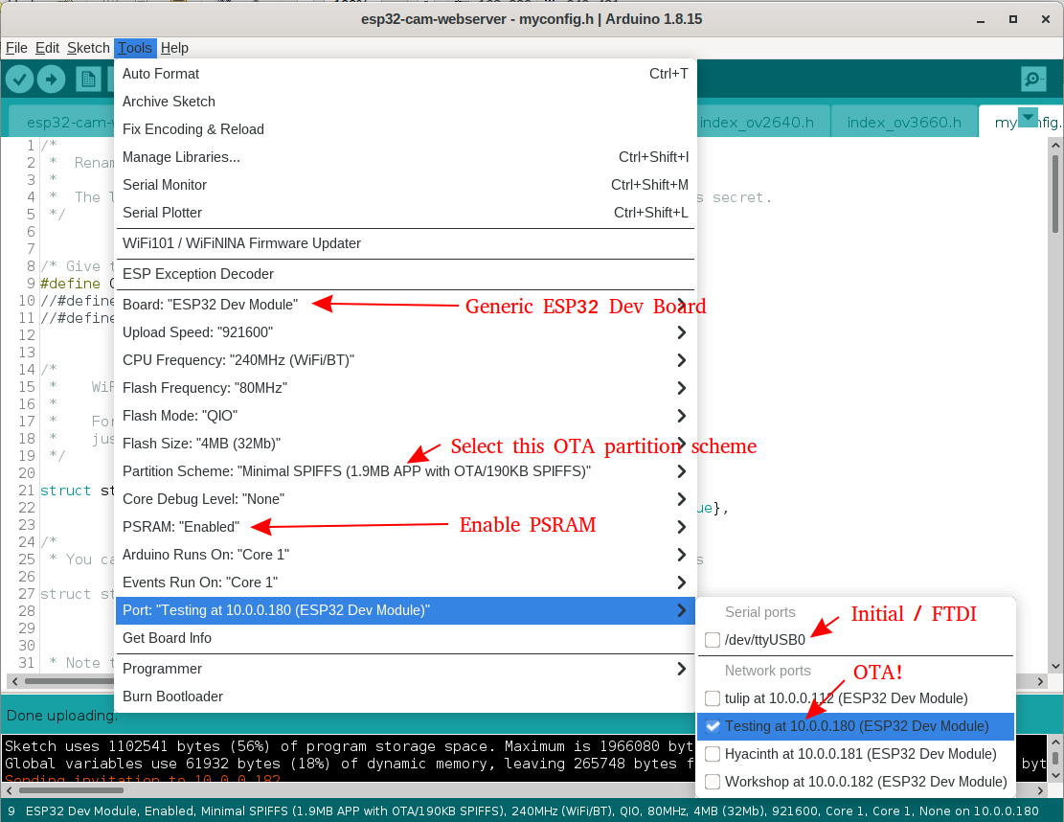Viewport: 1064px width, 822px height.
Task: Launch Serial Plotter from the menu
Action: [x=405, y=213]
